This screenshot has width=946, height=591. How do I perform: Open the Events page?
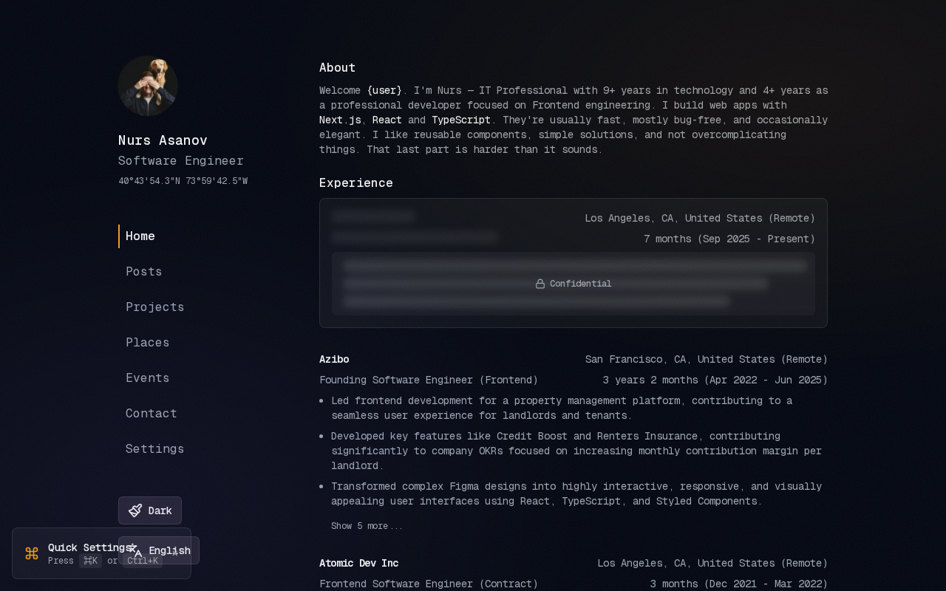(148, 378)
